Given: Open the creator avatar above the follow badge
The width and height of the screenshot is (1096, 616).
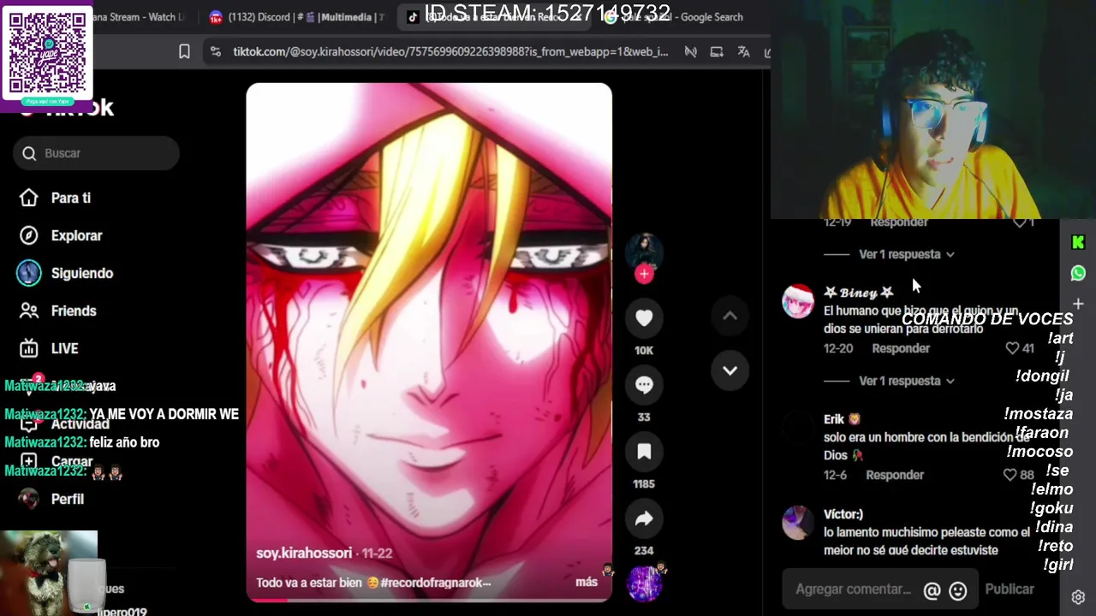Looking at the screenshot, I should coord(644,251).
